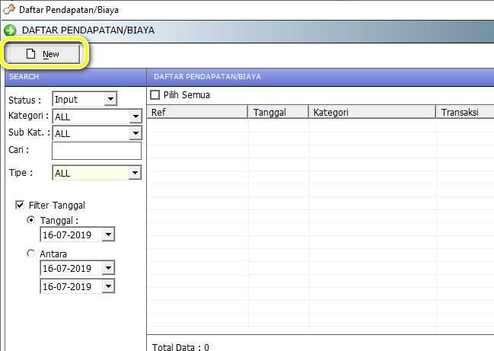Viewport: 494px width, 351px height.
Task: Click in the Cari search field
Action: 96,151
